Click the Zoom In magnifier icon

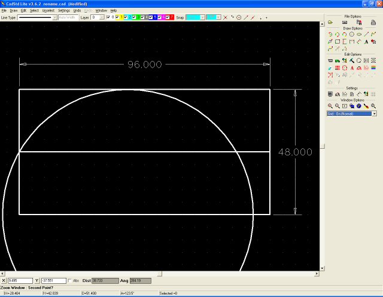tap(330, 106)
